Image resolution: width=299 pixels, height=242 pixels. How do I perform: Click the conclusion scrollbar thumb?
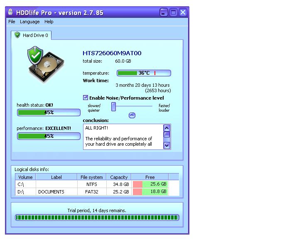[x=167, y=134]
